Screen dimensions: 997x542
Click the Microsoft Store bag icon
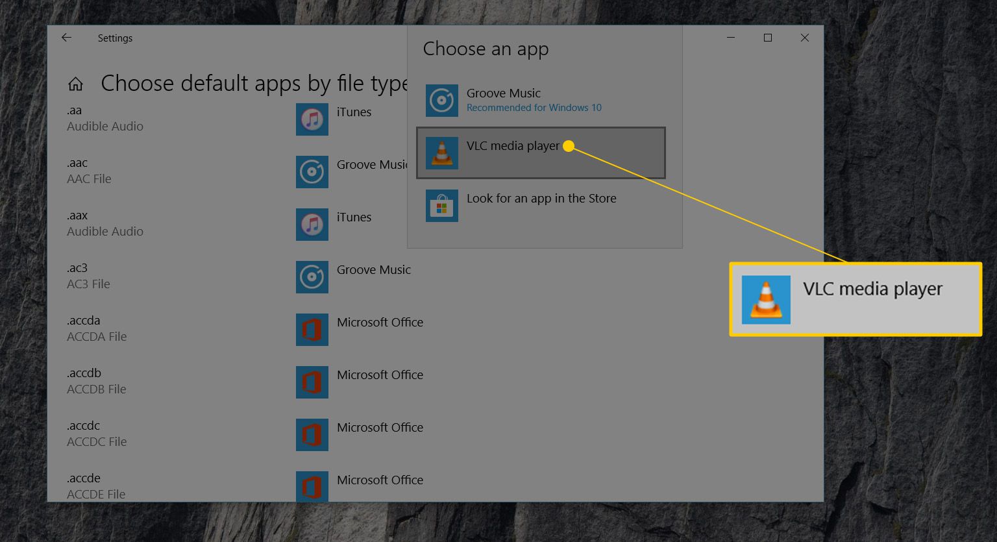(442, 206)
